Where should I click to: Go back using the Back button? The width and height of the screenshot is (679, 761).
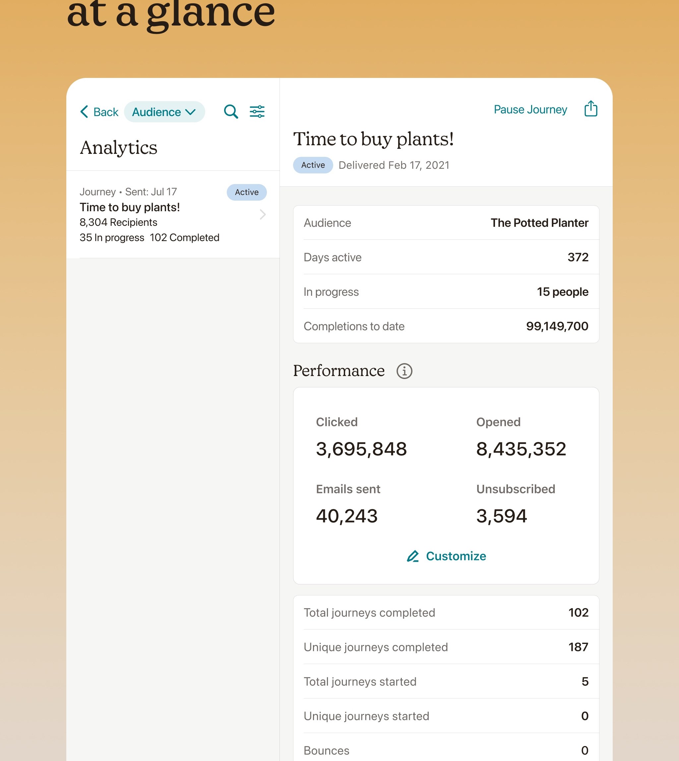click(99, 111)
